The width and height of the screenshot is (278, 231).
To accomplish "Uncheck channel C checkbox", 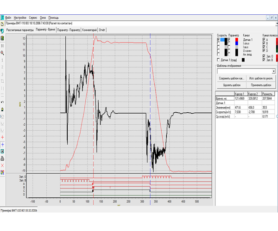I will (264, 47).
